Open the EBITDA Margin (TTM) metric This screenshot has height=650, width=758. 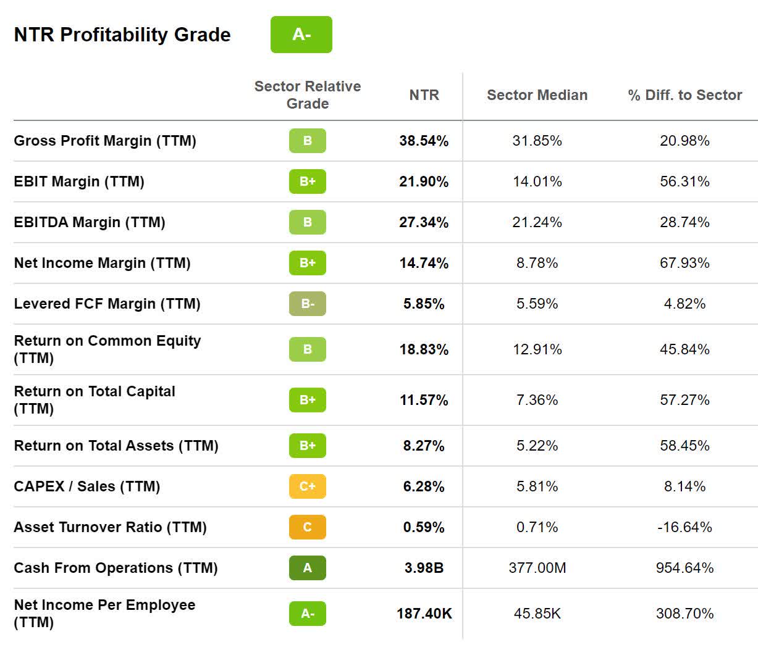tap(90, 222)
